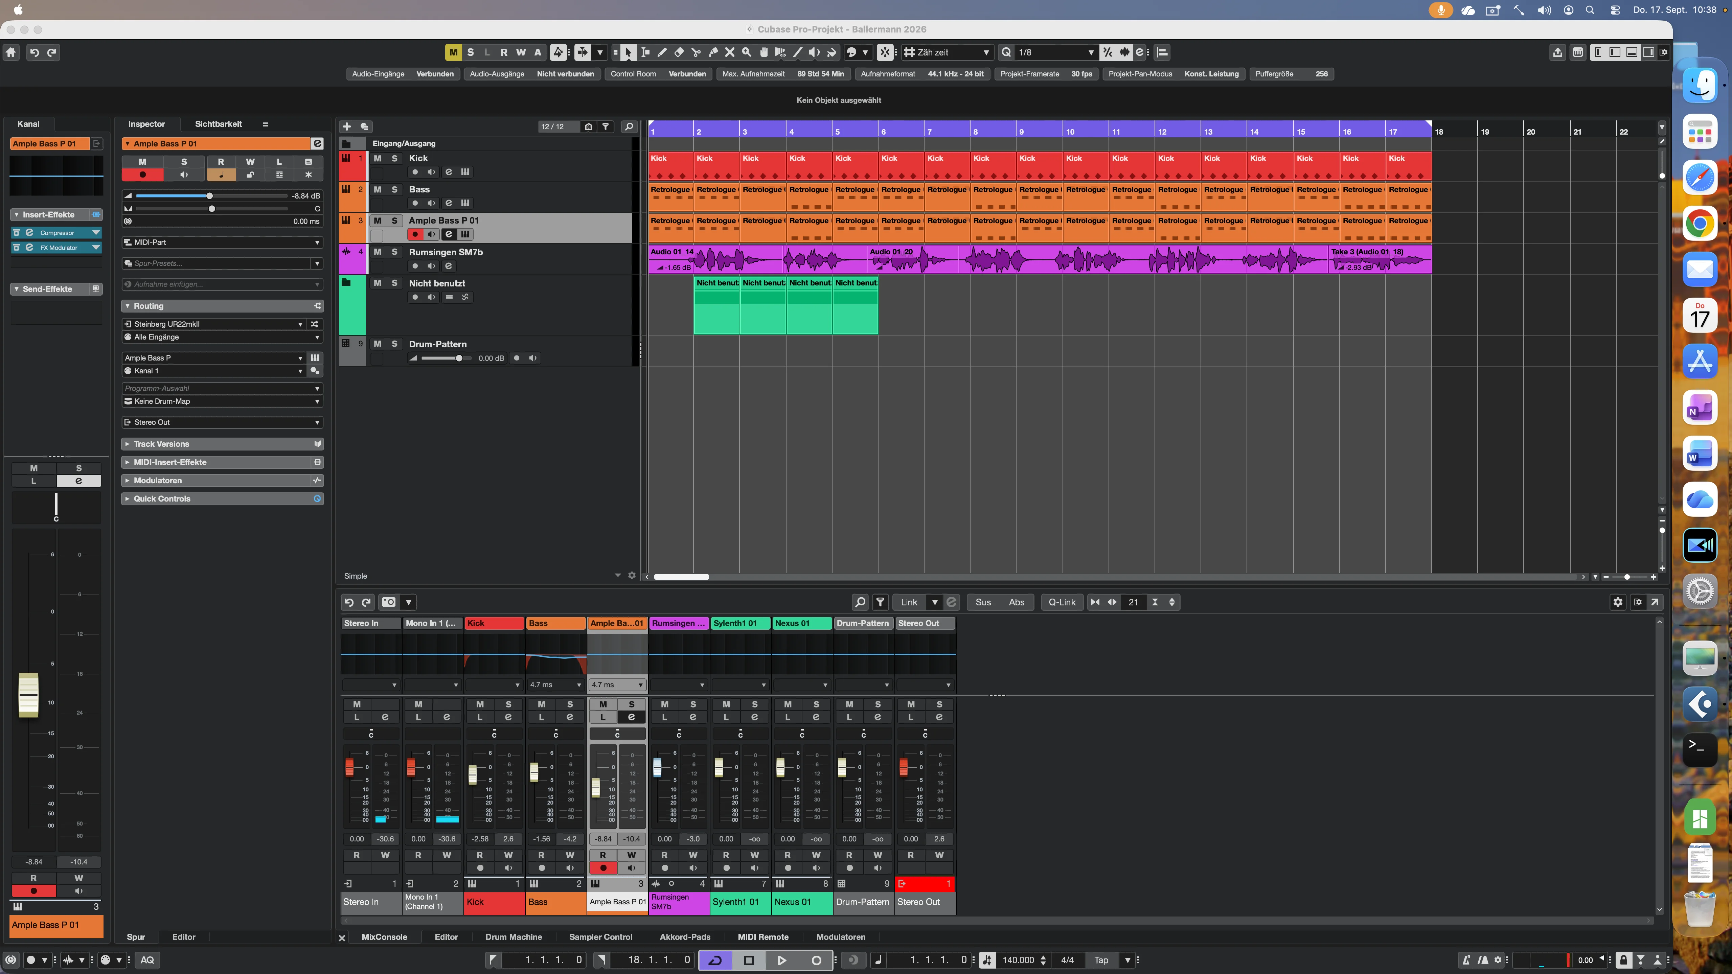Screen dimensions: 1732x974
Task: Click the MixConsole channel filter funnel icon
Action: (880, 602)
